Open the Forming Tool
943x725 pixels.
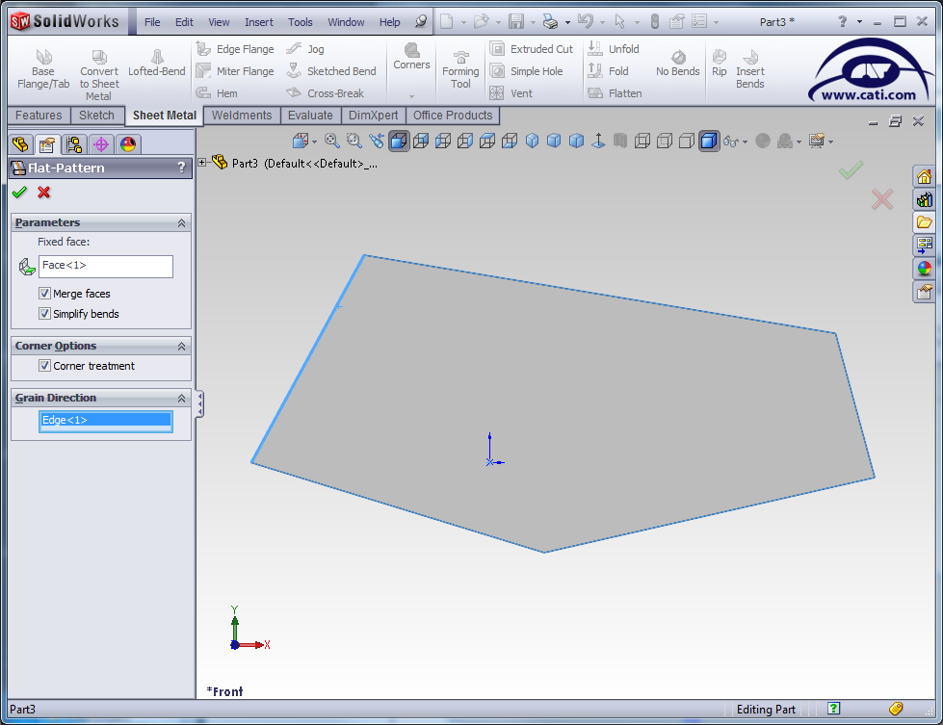pyautogui.click(x=460, y=69)
